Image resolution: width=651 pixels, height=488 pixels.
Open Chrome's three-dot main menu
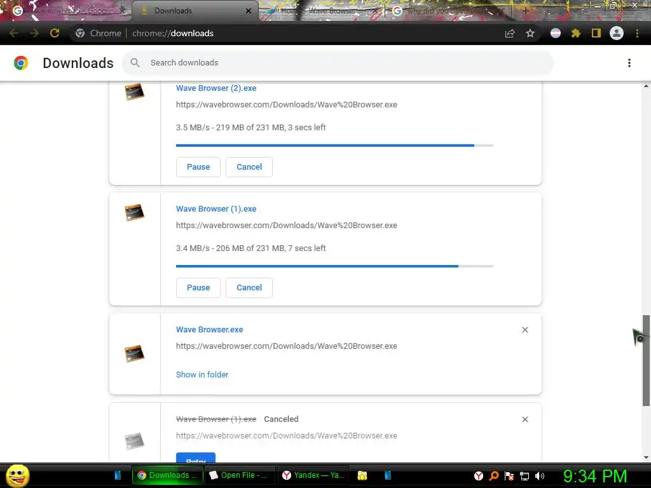(x=637, y=33)
